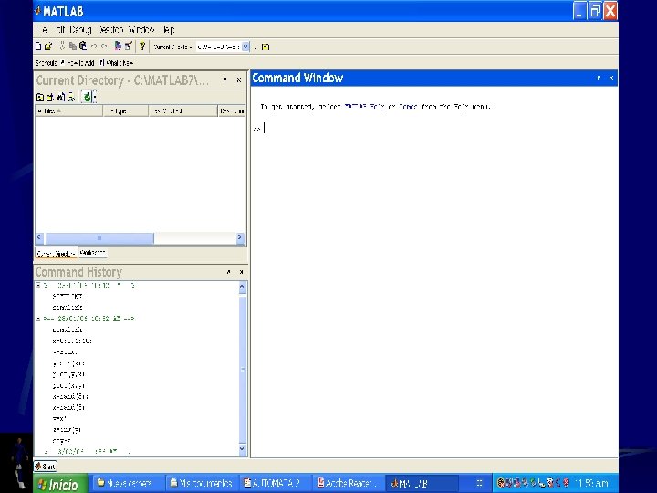Click the Paste icon in the main toolbar
The image size is (657, 493).
tap(83, 46)
